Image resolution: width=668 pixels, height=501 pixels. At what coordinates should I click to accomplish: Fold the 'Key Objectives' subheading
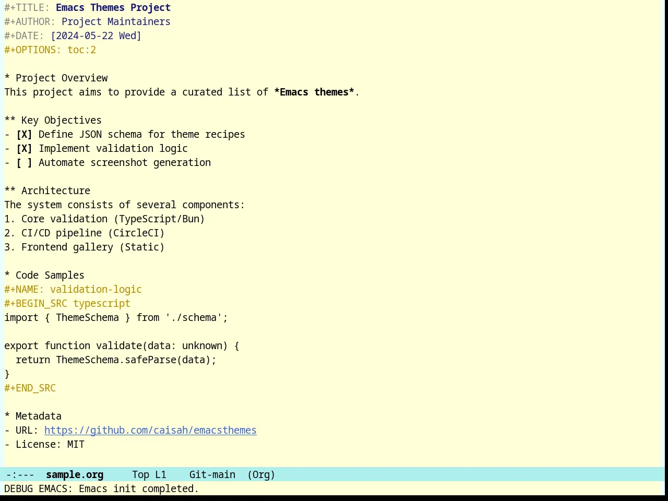pos(53,121)
